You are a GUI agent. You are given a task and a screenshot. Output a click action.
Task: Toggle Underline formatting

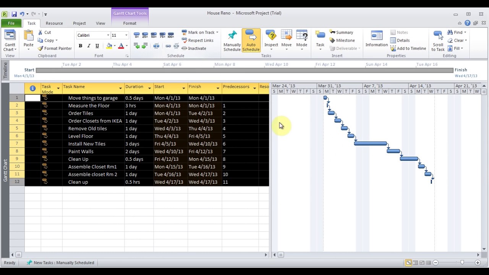click(97, 46)
